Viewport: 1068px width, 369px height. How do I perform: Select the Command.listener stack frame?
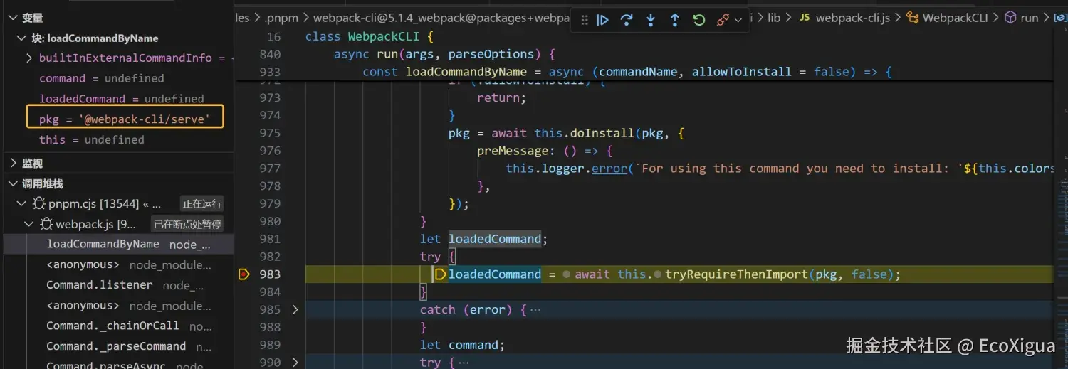[x=117, y=285]
